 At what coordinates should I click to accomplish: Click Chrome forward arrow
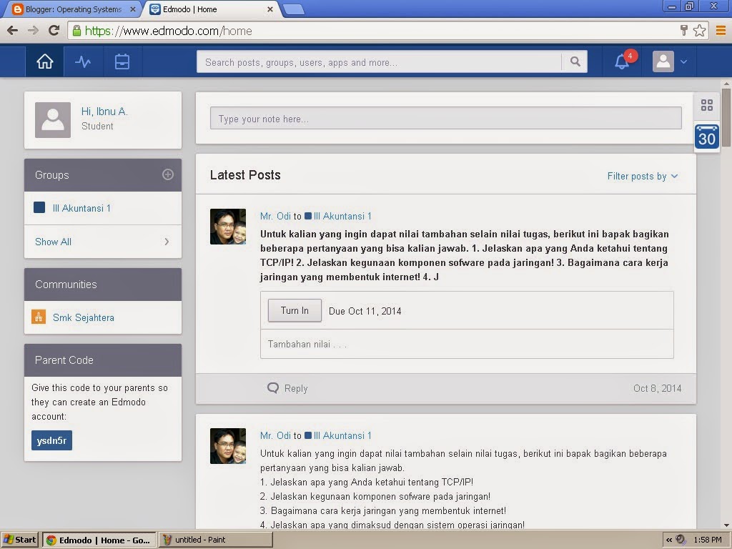tap(33, 31)
